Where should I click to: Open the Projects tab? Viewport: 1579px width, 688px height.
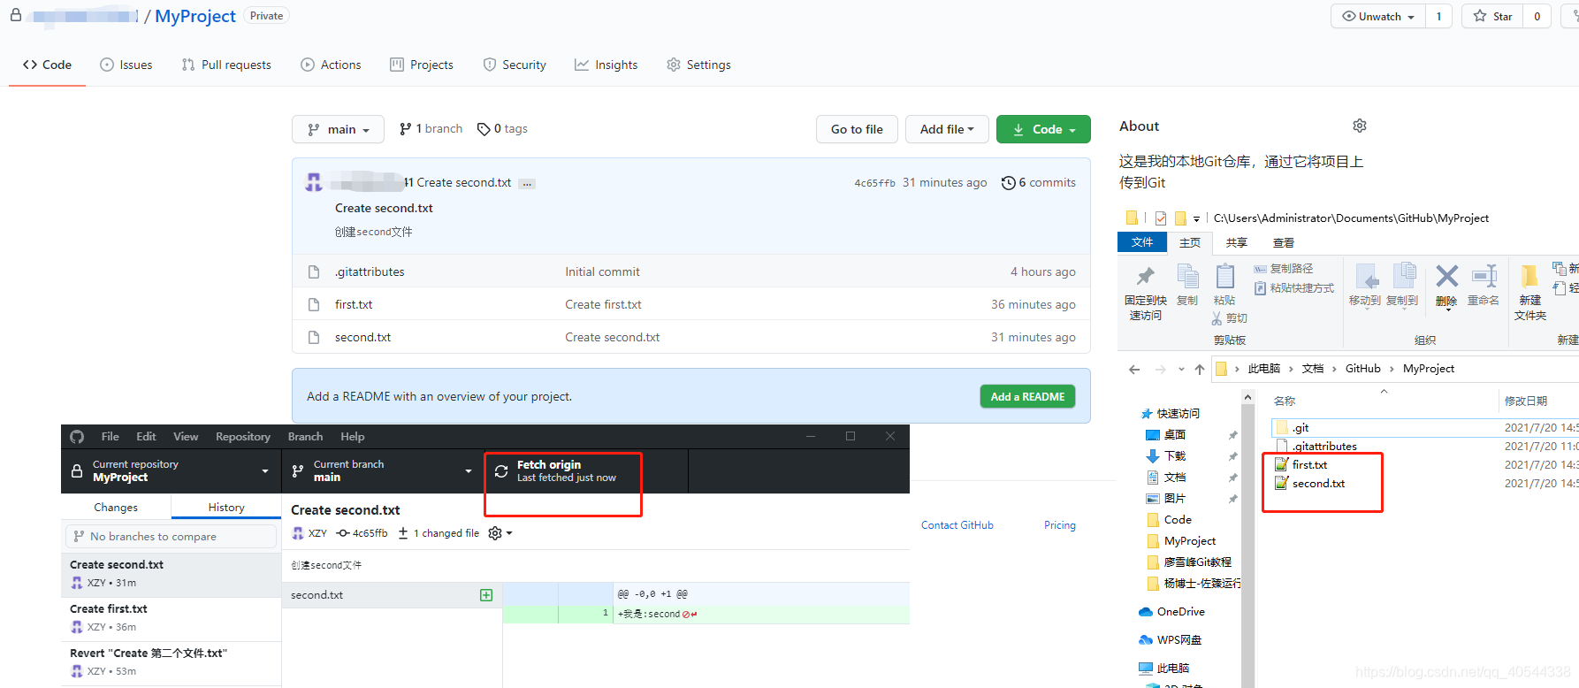tap(422, 65)
